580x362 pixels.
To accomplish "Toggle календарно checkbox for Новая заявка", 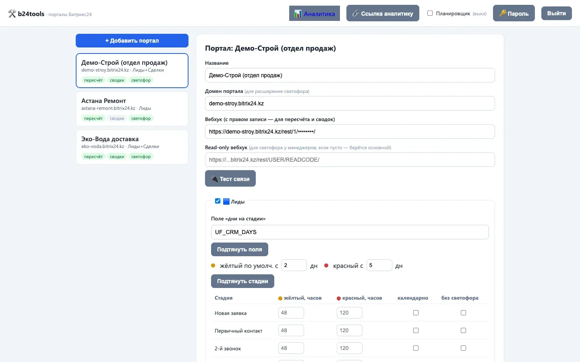I will (x=416, y=313).
